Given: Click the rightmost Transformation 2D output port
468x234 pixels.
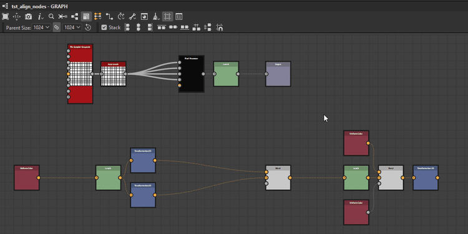Looking at the screenshot, I should click(x=437, y=178).
